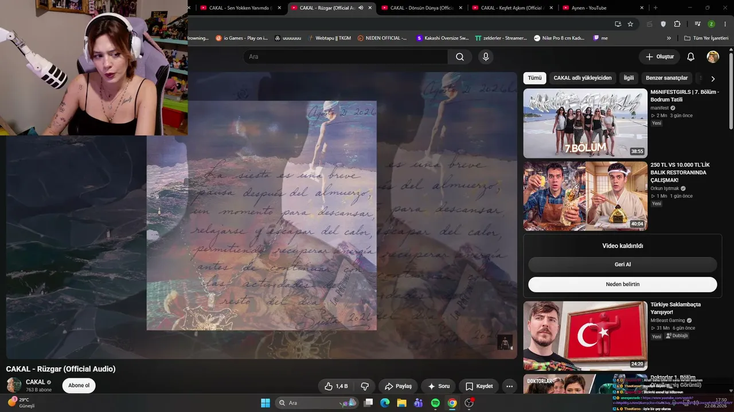The height and width of the screenshot is (412, 734).
Task: Switch to Google Chrome in the taskbar
Action: point(452,403)
